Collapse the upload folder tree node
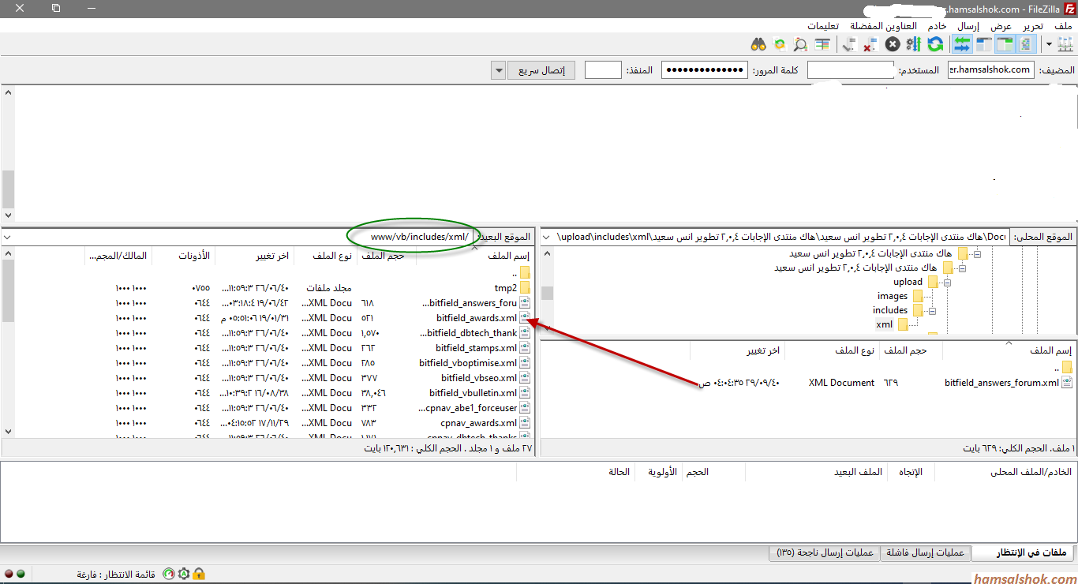This screenshot has height=584, width=1078. pyautogui.click(x=947, y=282)
